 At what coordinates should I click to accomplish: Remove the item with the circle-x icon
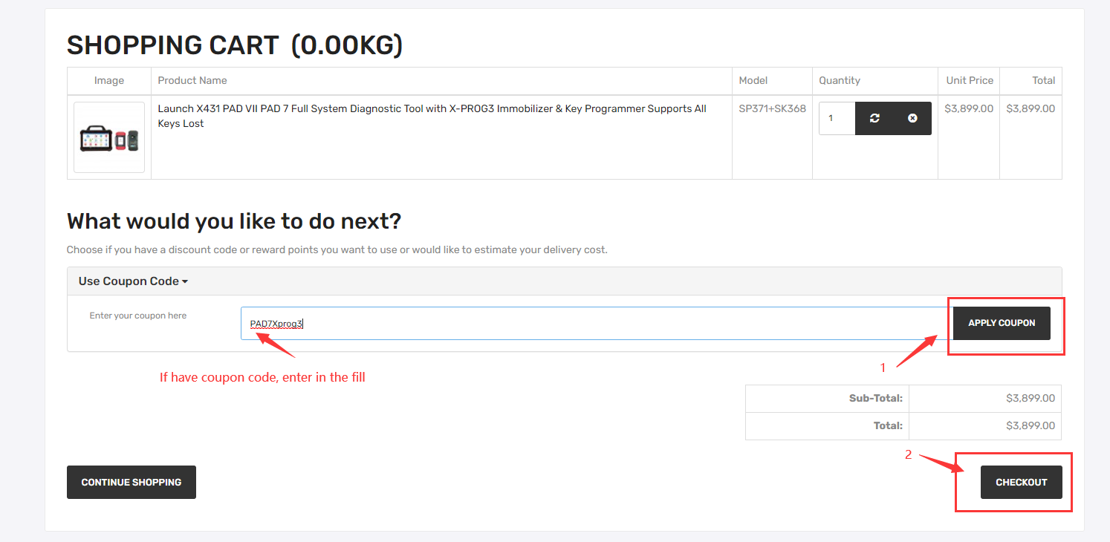pos(912,118)
